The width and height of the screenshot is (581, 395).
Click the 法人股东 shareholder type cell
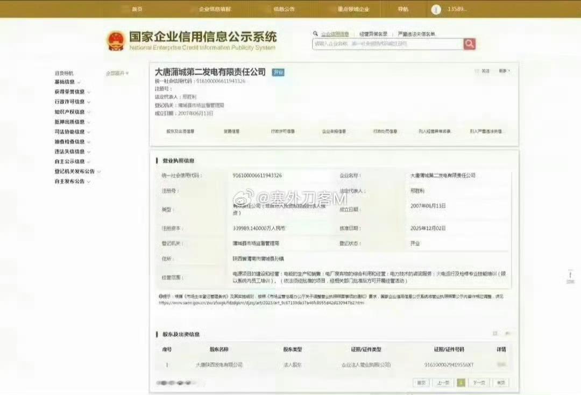(x=292, y=365)
